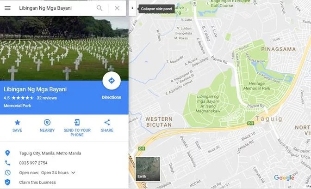Select Send to your phone icon
Image resolution: width=311 pixels, height=189 pixels.
point(77,123)
